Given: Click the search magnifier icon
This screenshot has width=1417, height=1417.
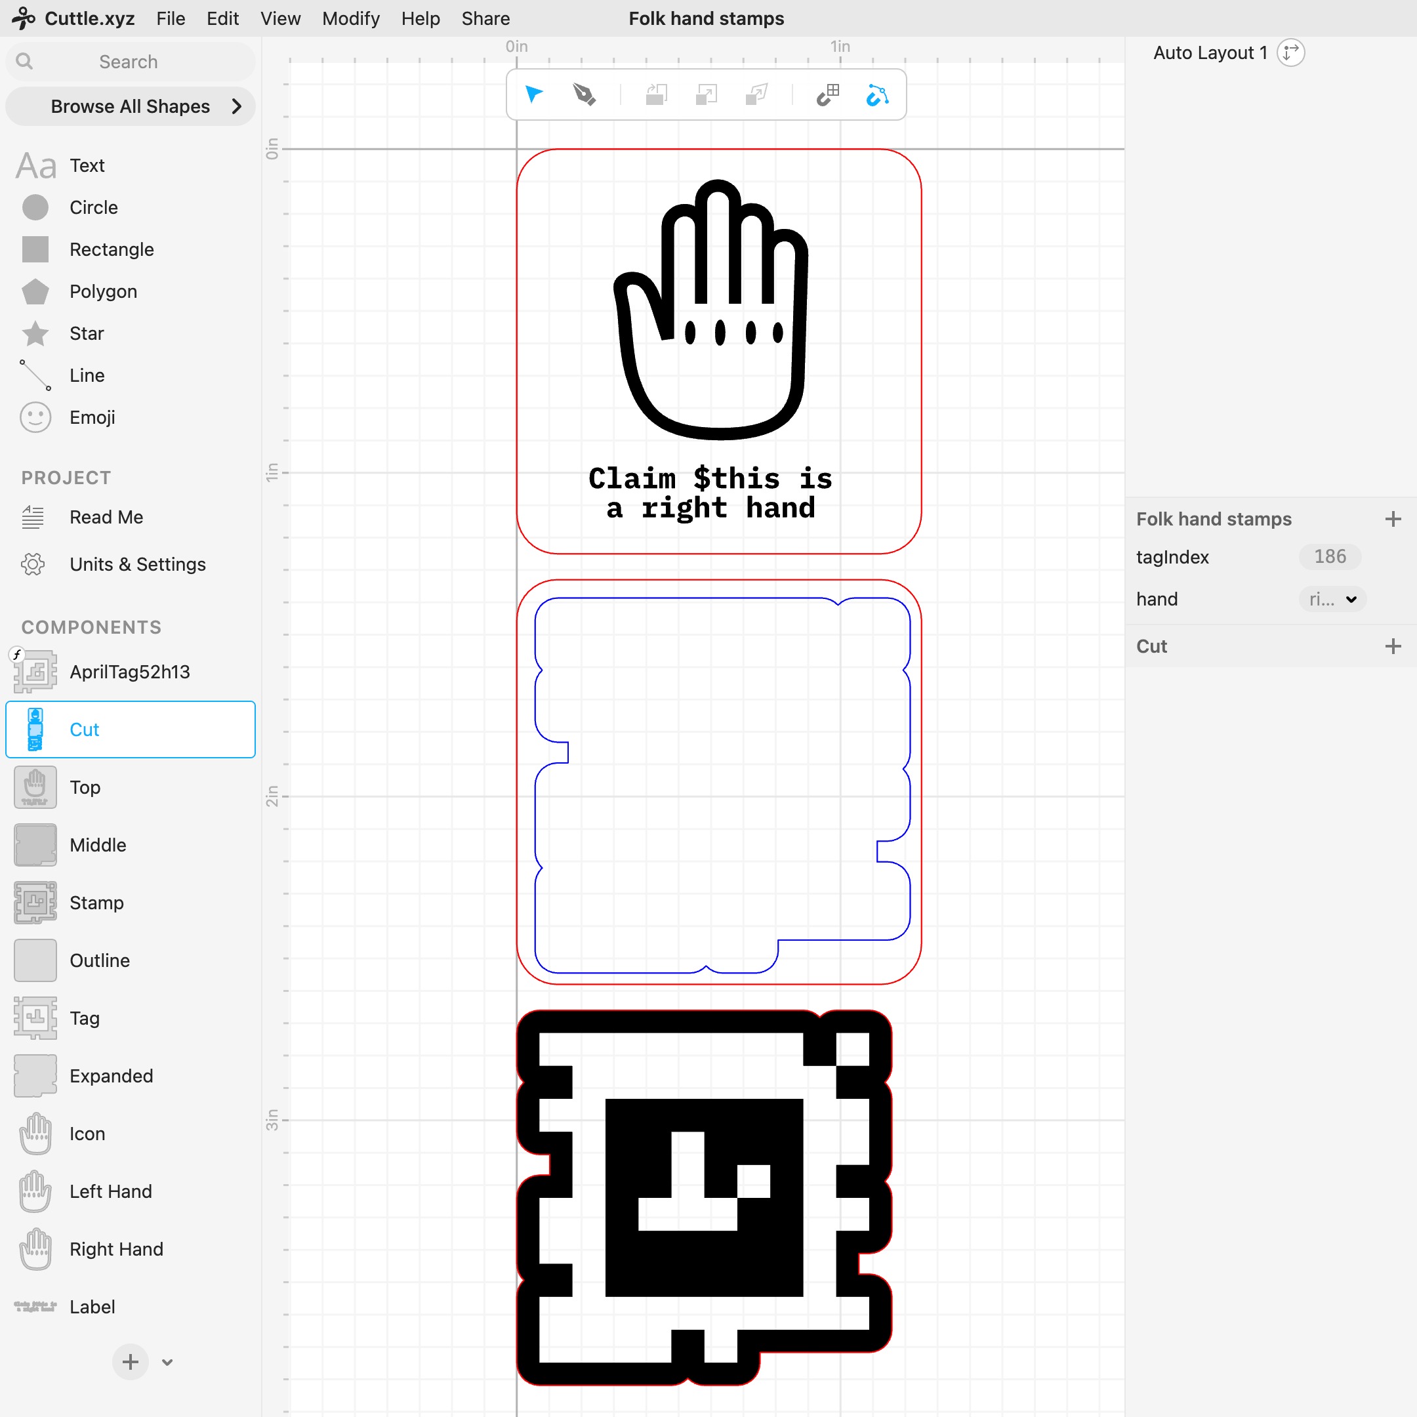Looking at the screenshot, I should click(x=24, y=62).
